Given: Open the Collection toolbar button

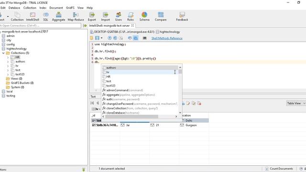Looking at the screenshot, I should pyautogui.click(x=17, y=17).
